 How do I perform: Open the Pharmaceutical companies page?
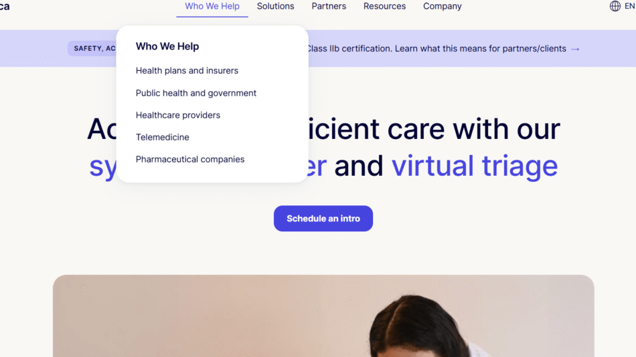(190, 159)
